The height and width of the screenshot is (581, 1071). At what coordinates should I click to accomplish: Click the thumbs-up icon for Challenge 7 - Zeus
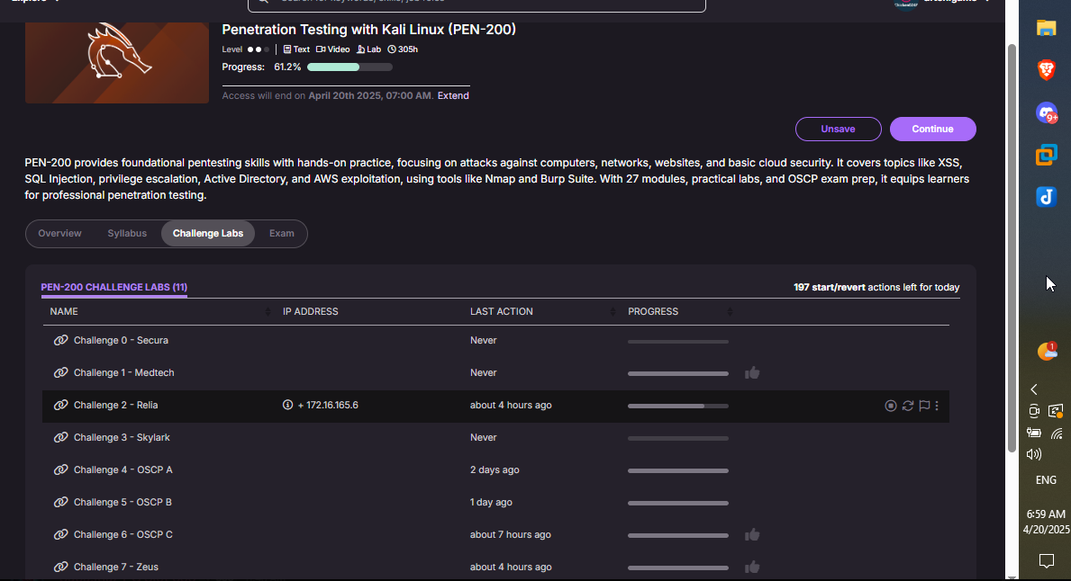click(x=752, y=567)
